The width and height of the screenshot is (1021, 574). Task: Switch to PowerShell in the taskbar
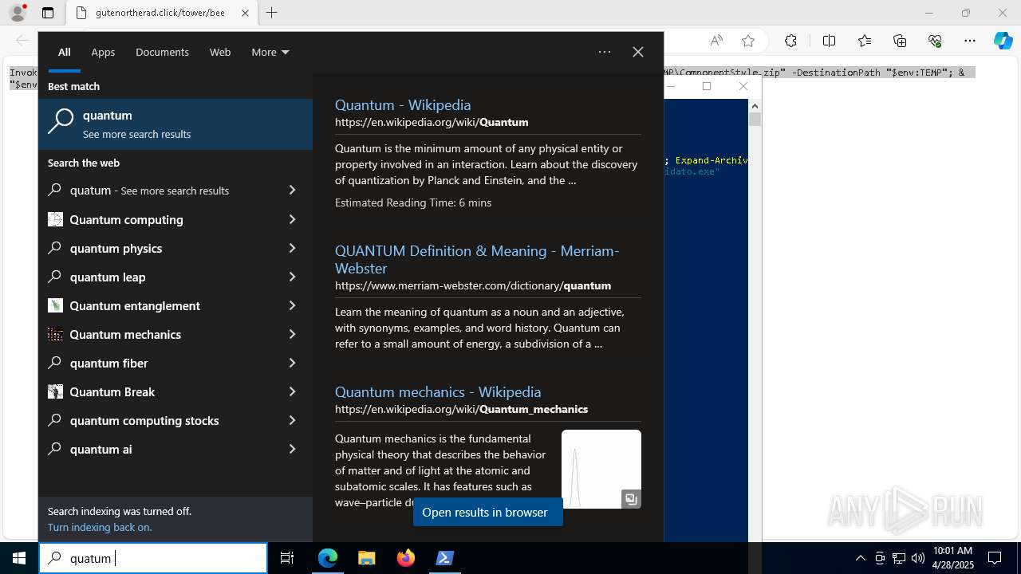coord(445,558)
